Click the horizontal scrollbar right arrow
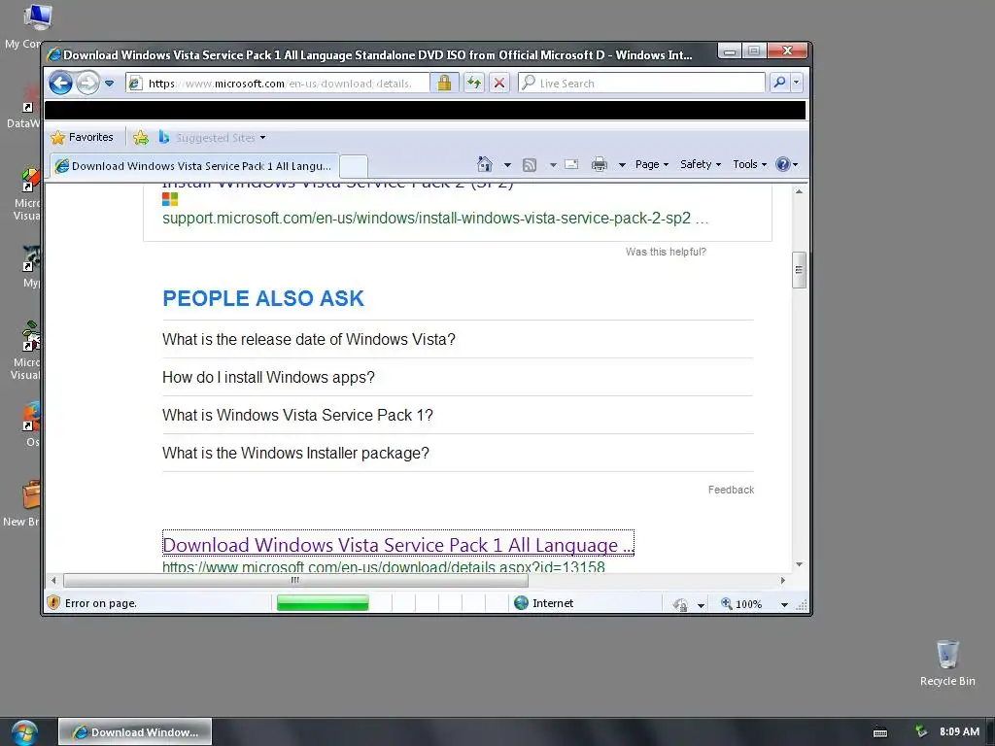Screen dimensions: 995x746 tap(782, 580)
